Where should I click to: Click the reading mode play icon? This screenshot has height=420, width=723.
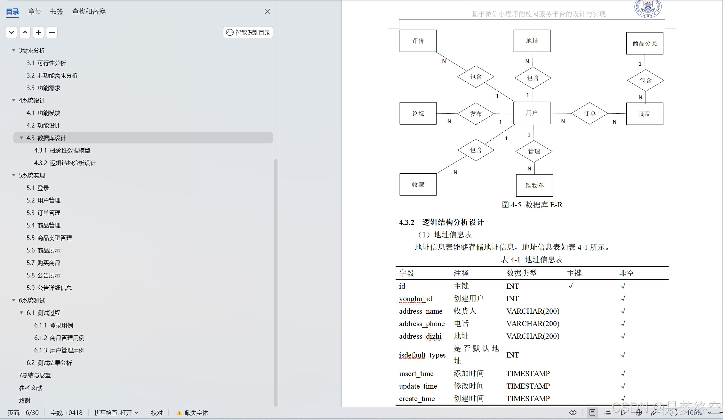click(x=624, y=412)
